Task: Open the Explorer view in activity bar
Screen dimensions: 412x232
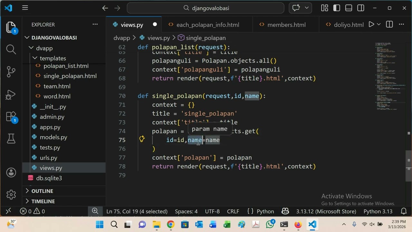Action: 11,27
